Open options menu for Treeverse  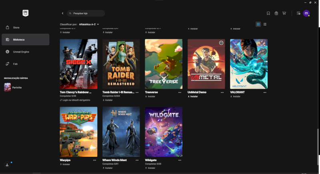coord(180,93)
